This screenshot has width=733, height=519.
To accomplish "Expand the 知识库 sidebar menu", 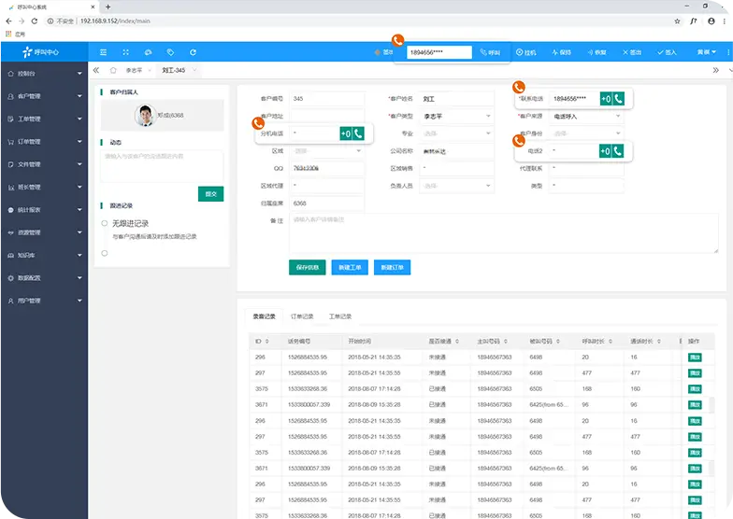I will pos(44,256).
